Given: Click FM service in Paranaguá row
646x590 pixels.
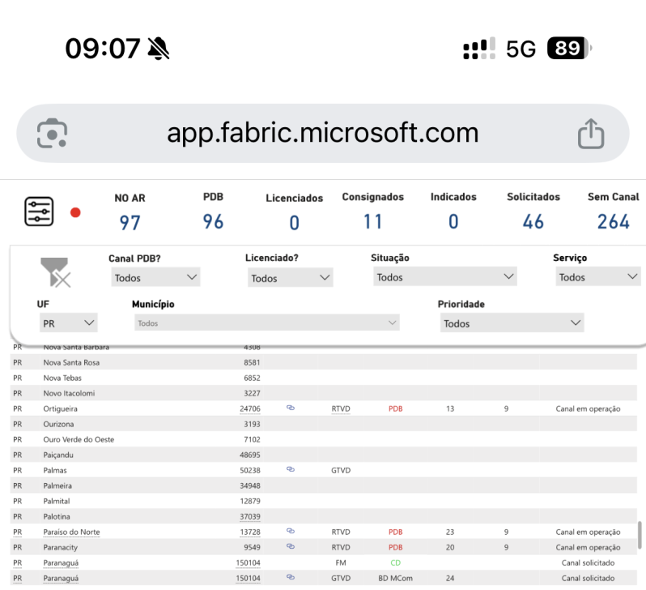Looking at the screenshot, I should pyautogui.click(x=341, y=562).
